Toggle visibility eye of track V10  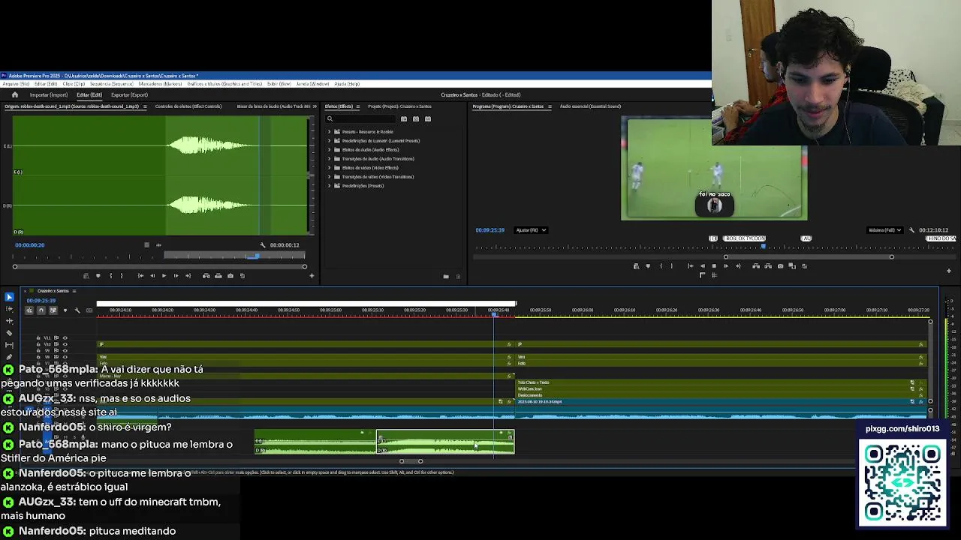pyautogui.click(x=65, y=344)
